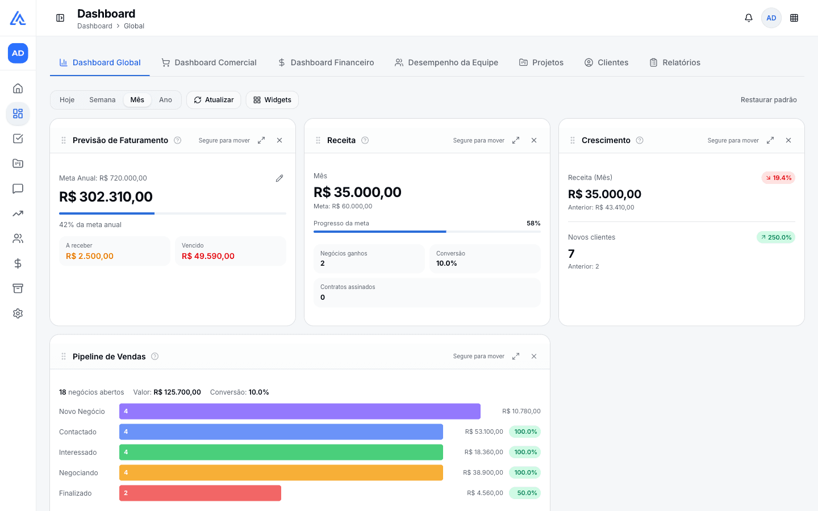The width and height of the screenshot is (818, 511).
Task: Click Restaurar padrão
Action: [769, 100]
